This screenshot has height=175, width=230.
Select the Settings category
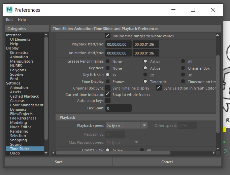point(13,83)
